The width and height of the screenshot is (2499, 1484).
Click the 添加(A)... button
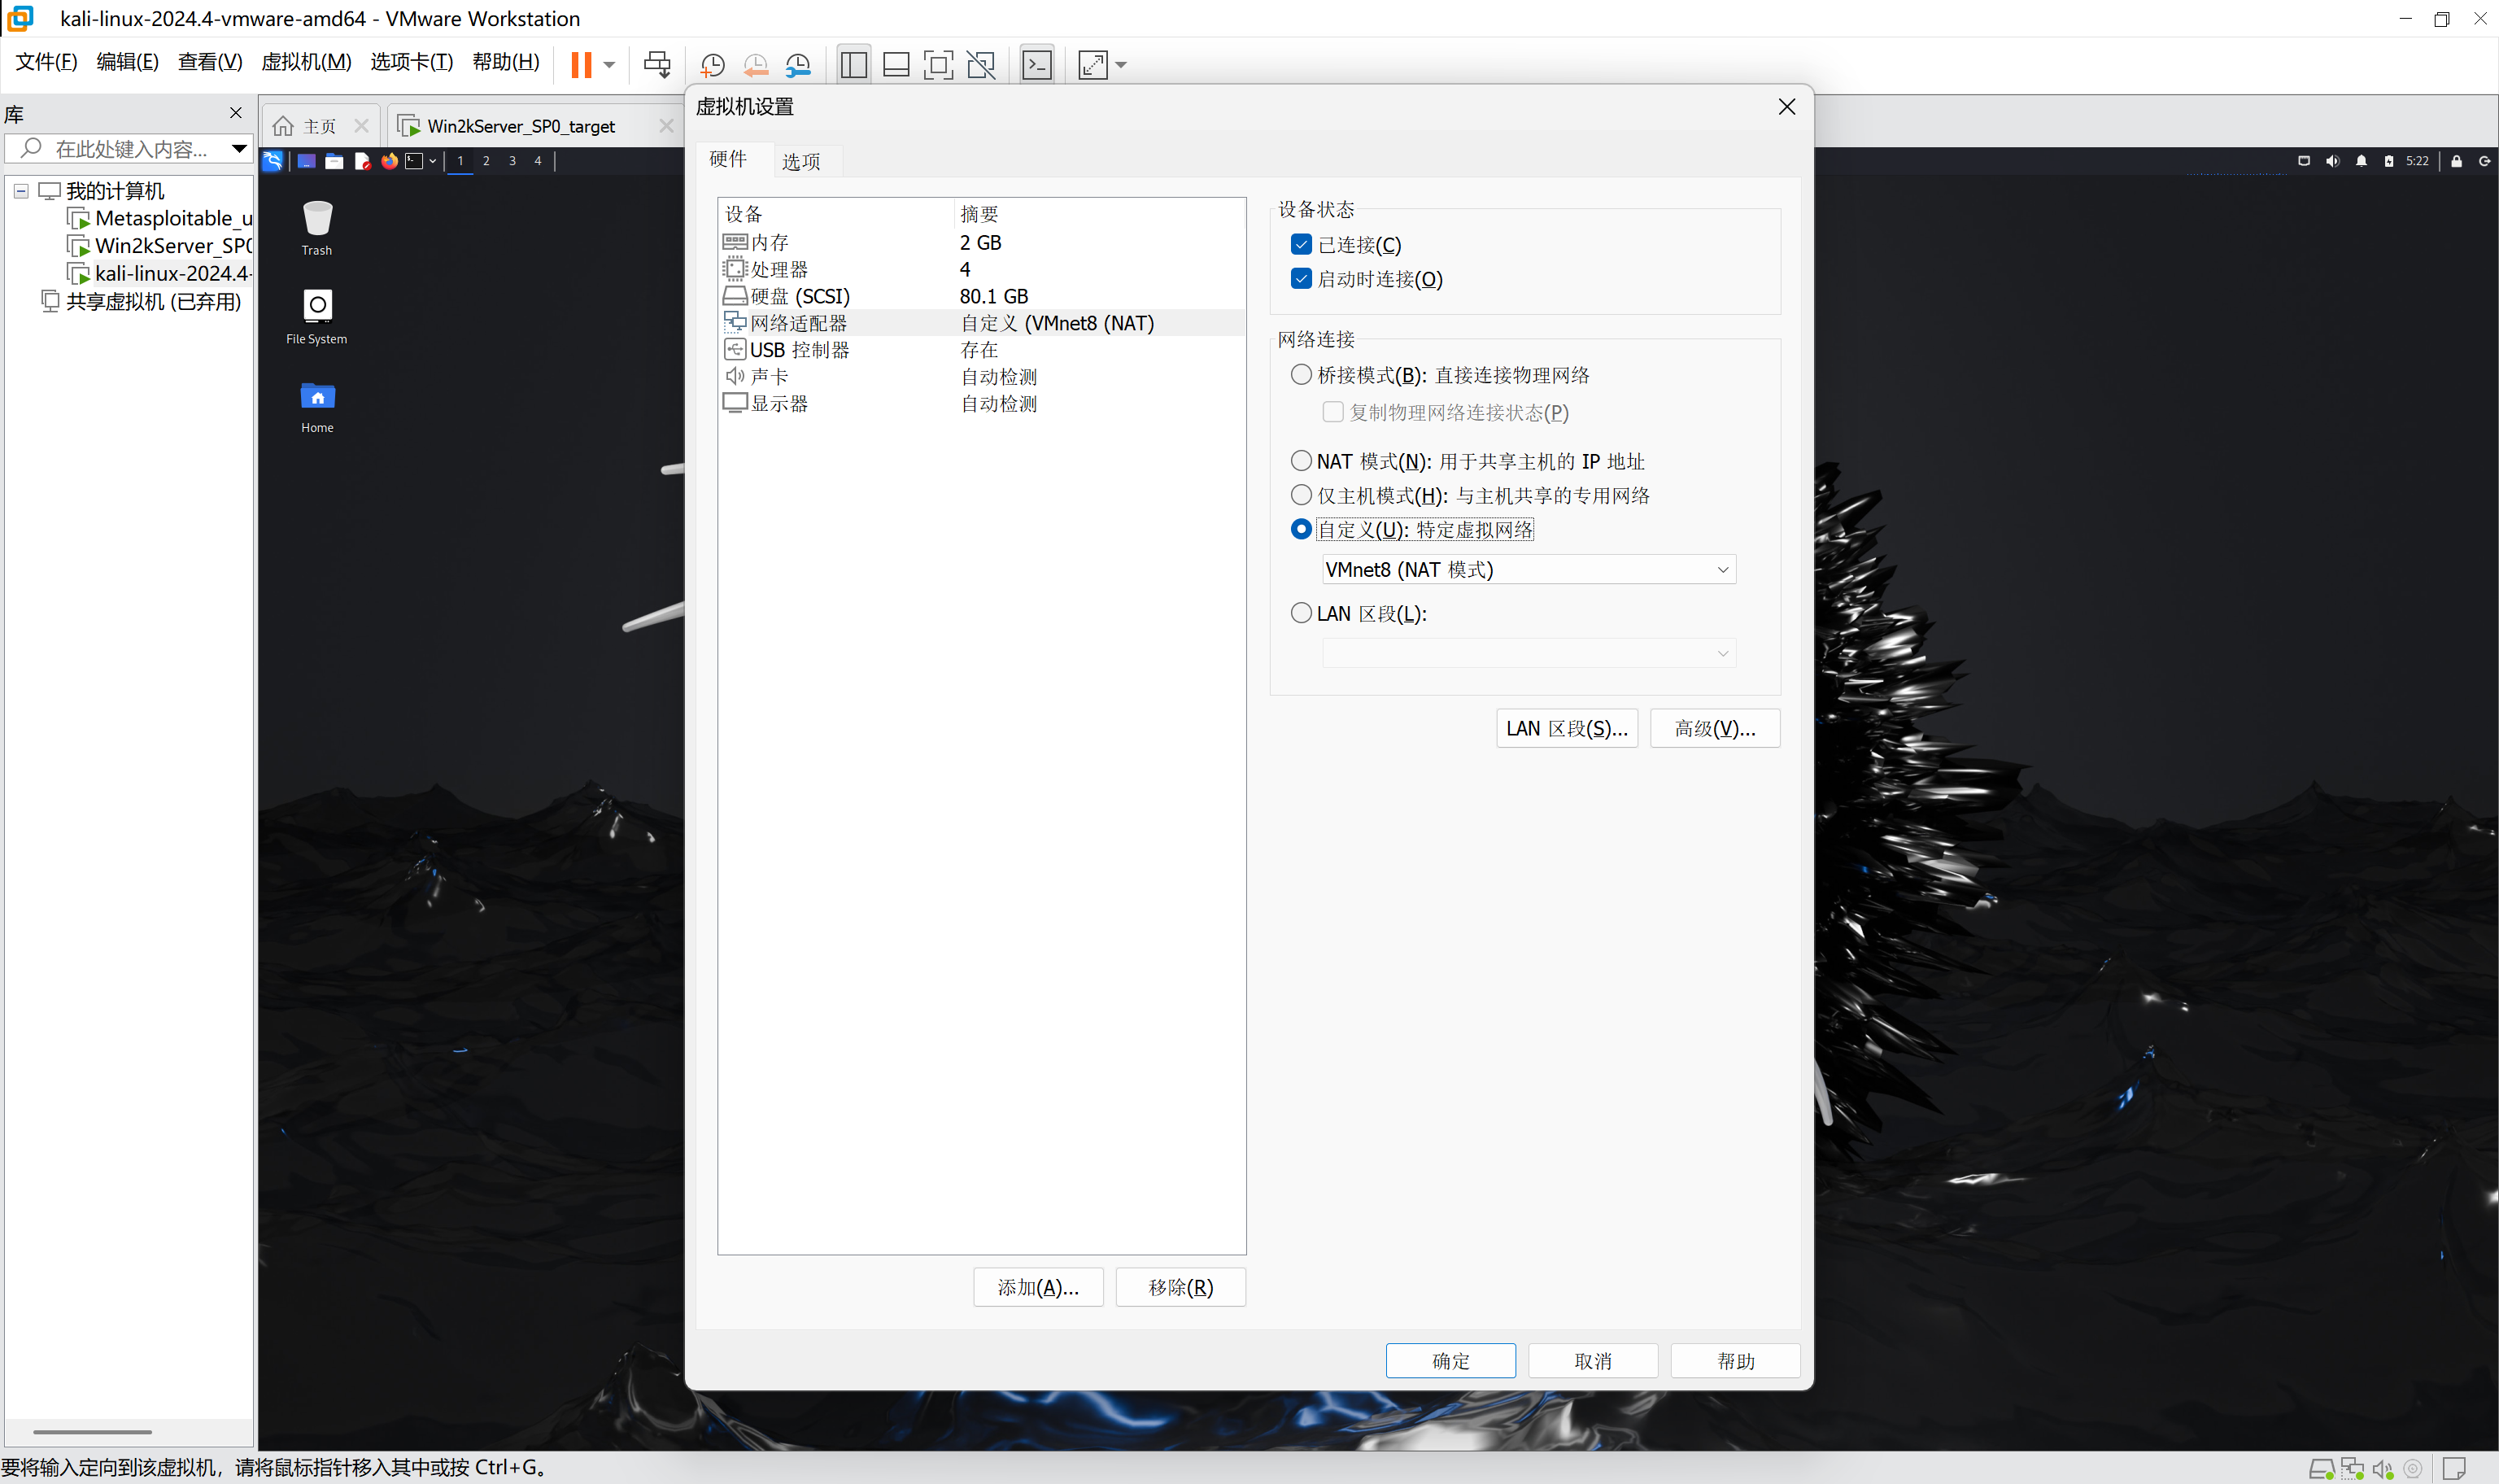click(1037, 1288)
